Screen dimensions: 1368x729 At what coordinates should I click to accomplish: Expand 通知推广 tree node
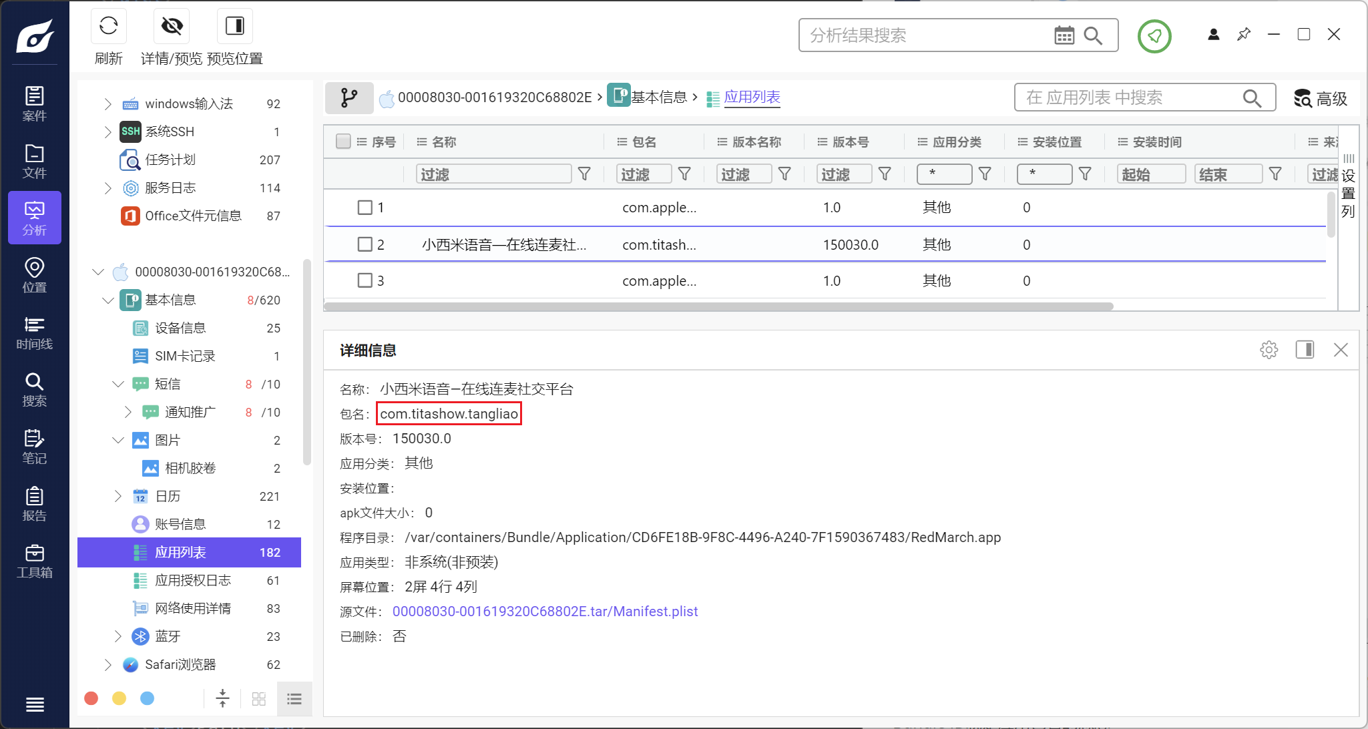128,412
